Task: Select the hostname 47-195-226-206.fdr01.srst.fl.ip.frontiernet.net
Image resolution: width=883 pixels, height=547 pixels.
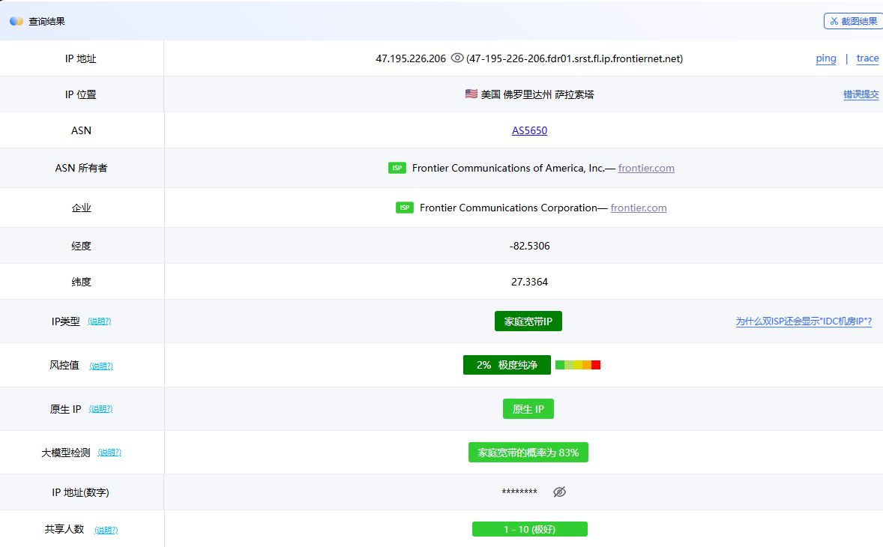Action: pyautogui.click(x=574, y=58)
